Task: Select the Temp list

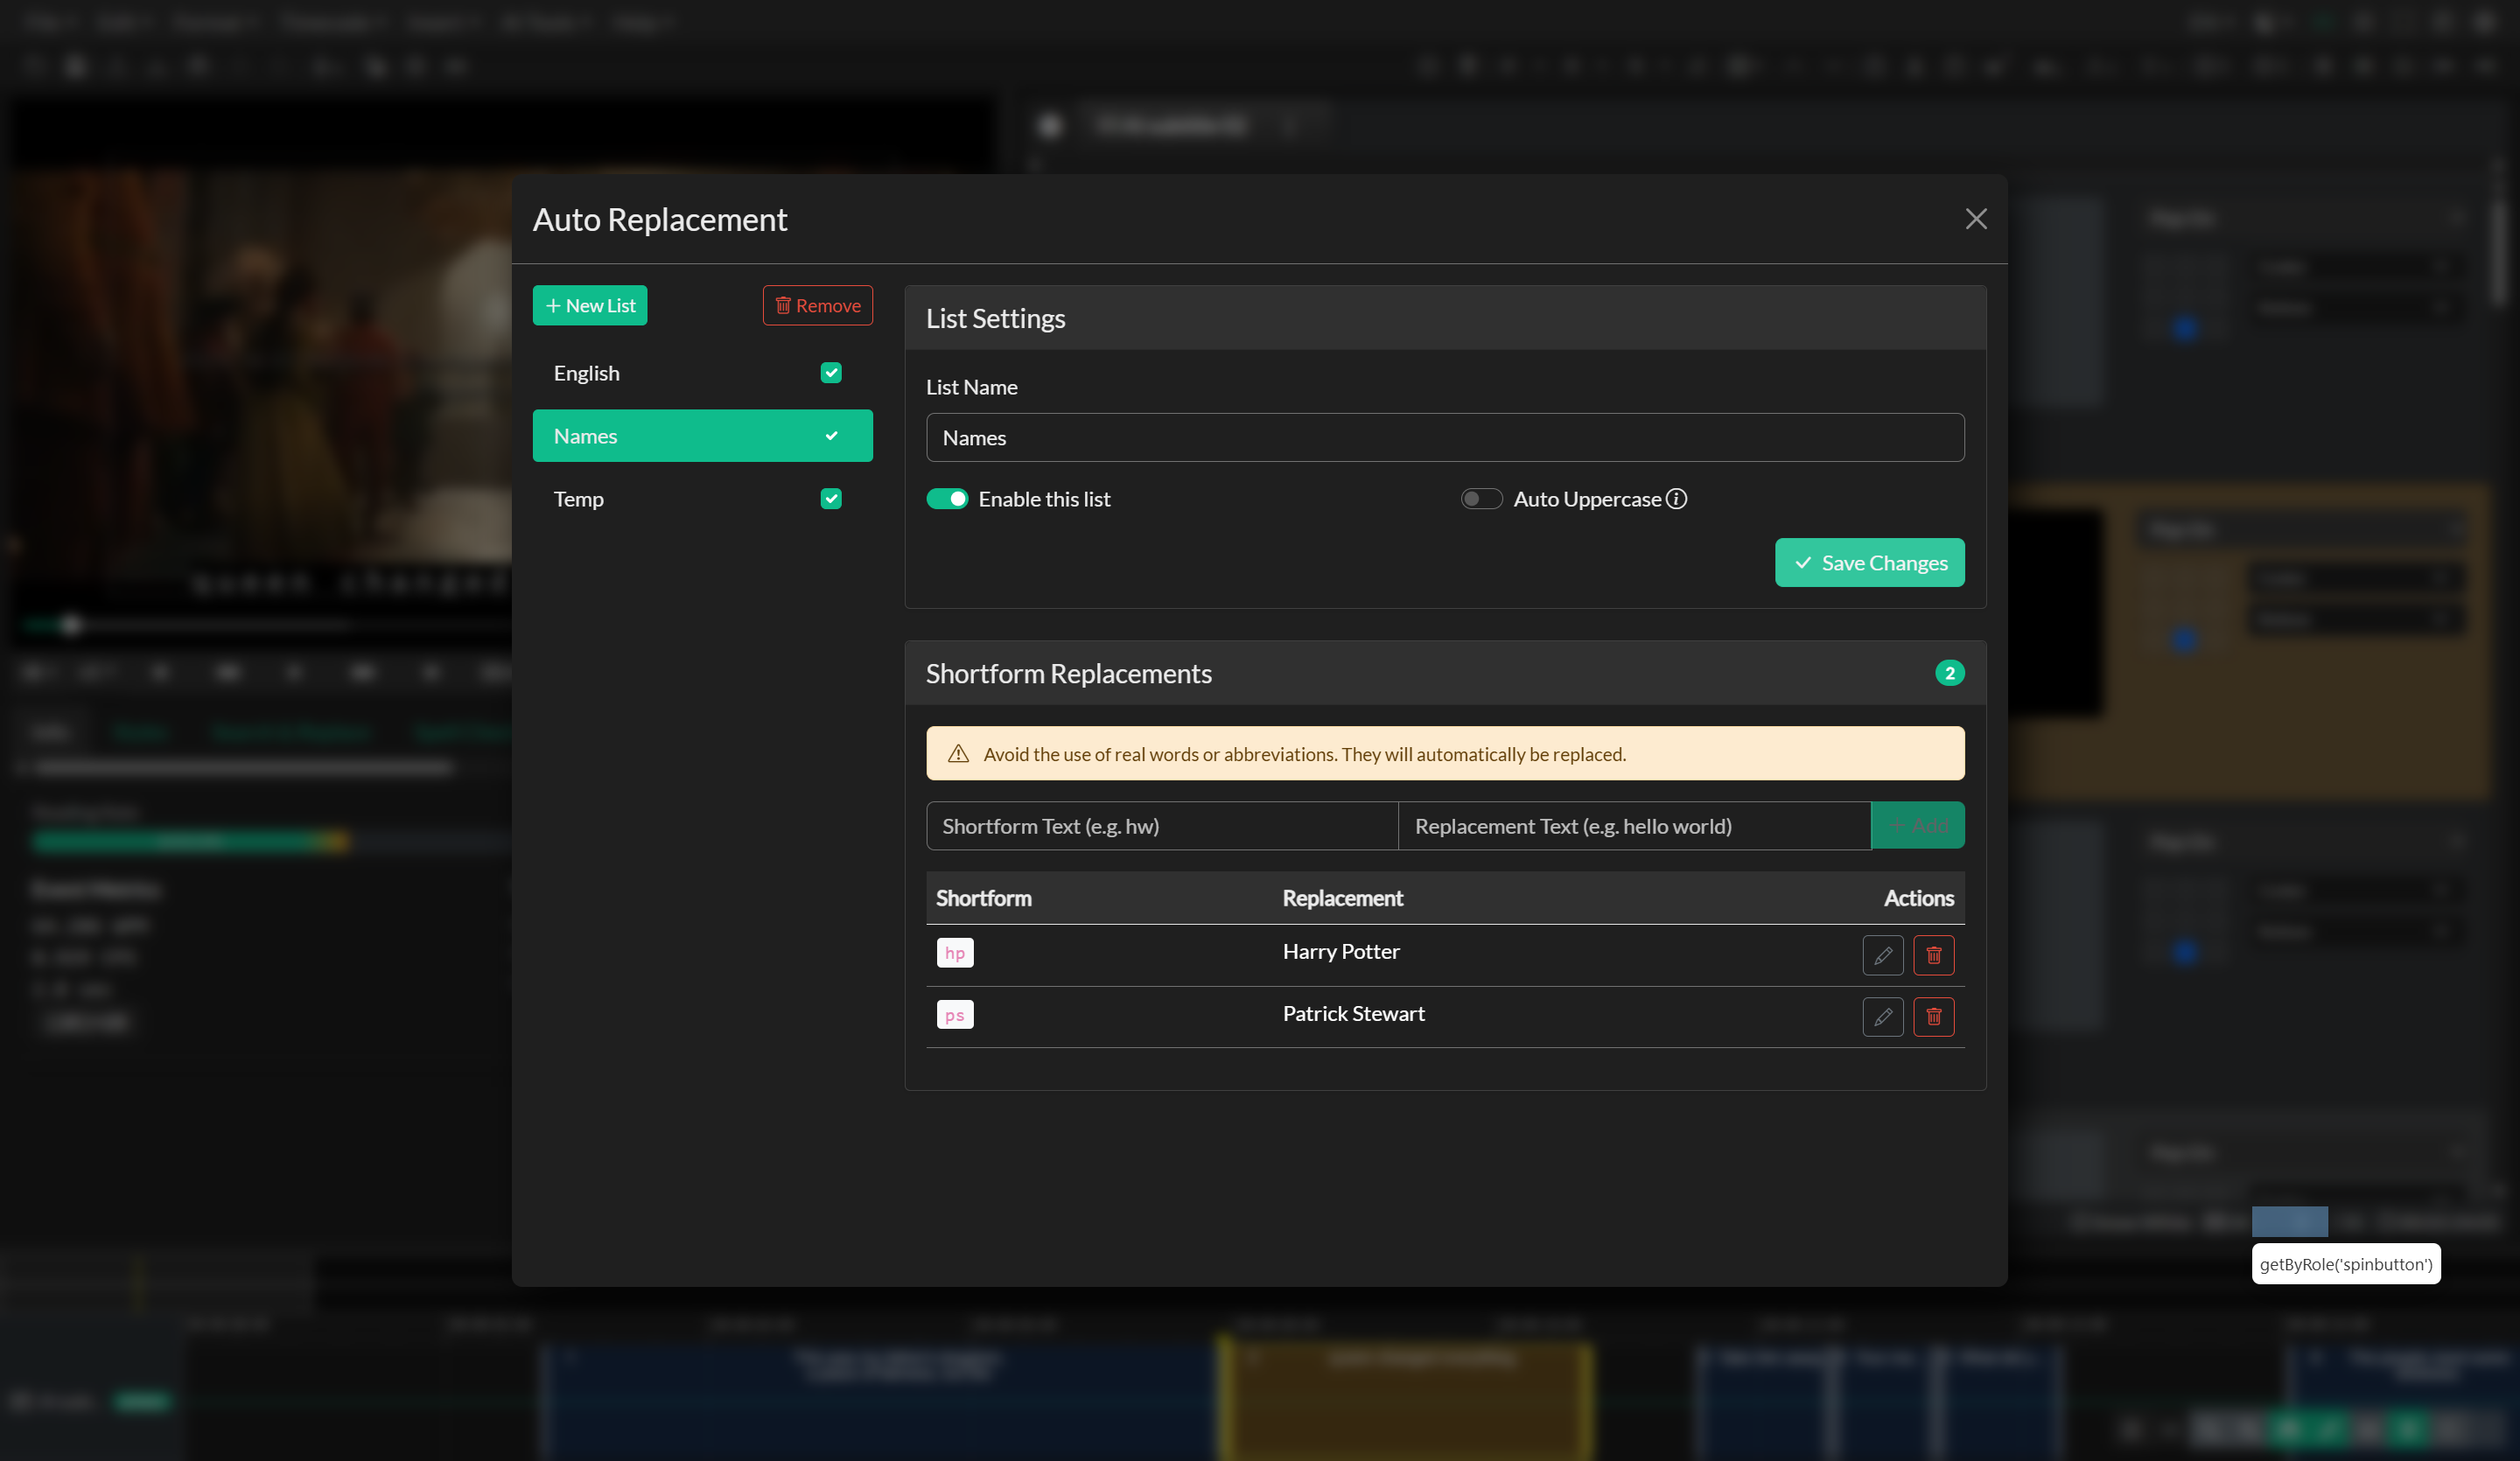Action: 702,499
